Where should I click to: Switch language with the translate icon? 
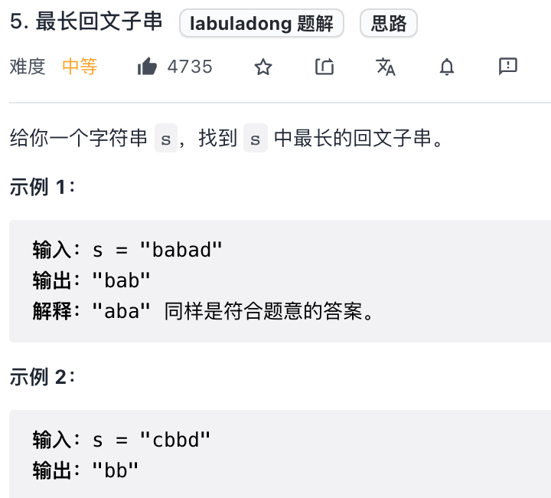[386, 67]
